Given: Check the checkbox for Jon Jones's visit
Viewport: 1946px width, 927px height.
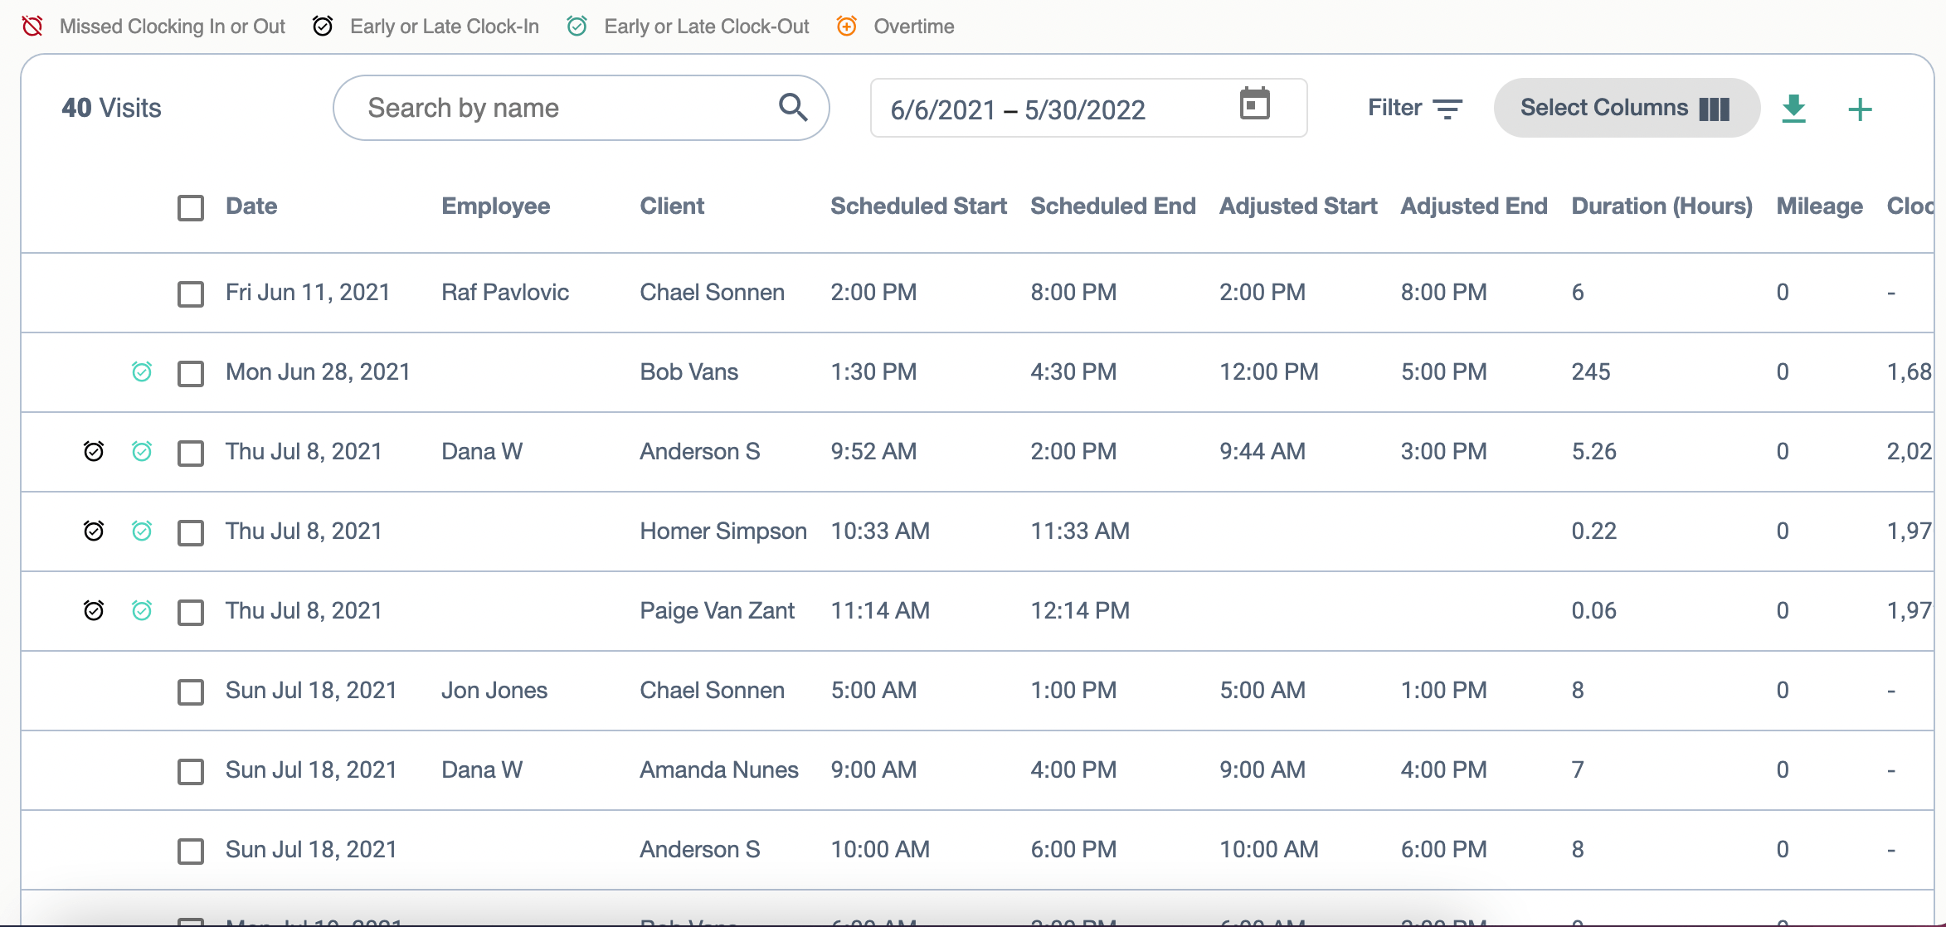Looking at the screenshot, I should click(190, 691).
